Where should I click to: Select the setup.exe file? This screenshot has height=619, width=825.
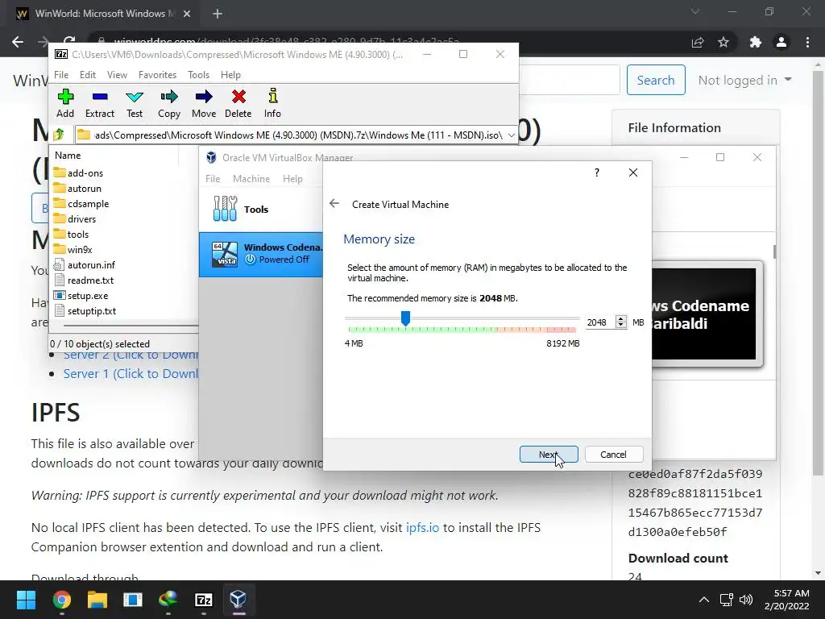[x=81, y=295]
